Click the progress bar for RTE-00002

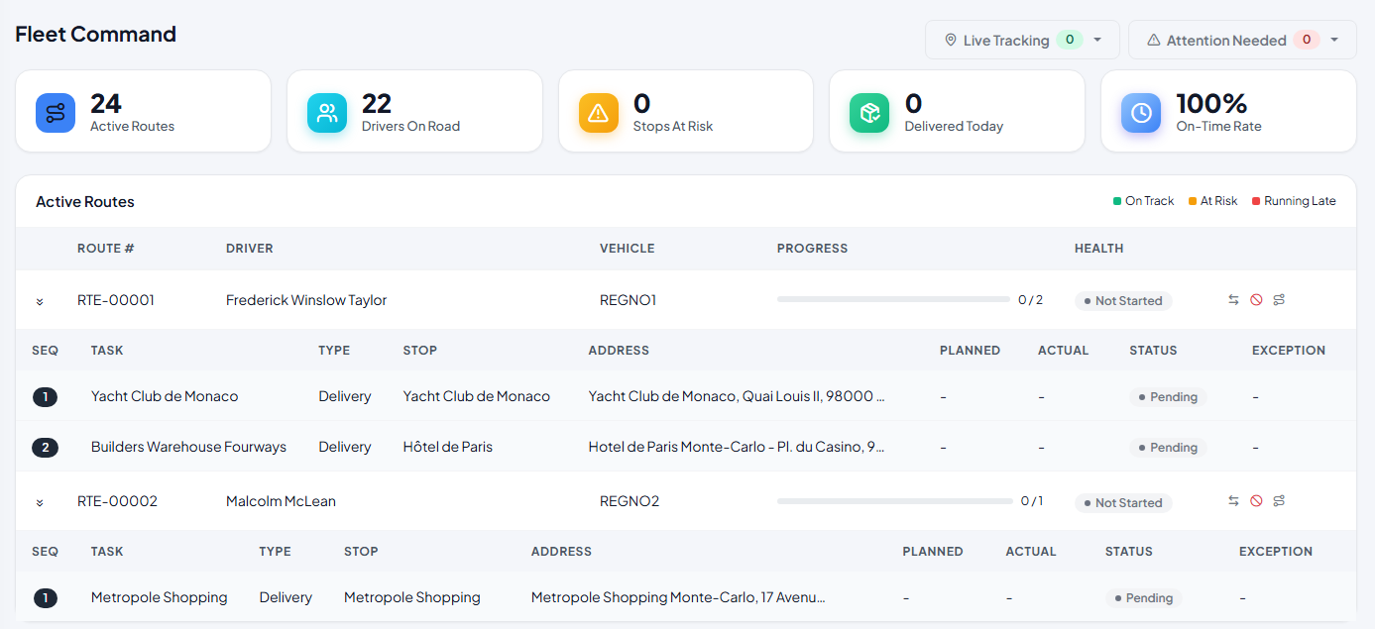[x=895, y=501]
